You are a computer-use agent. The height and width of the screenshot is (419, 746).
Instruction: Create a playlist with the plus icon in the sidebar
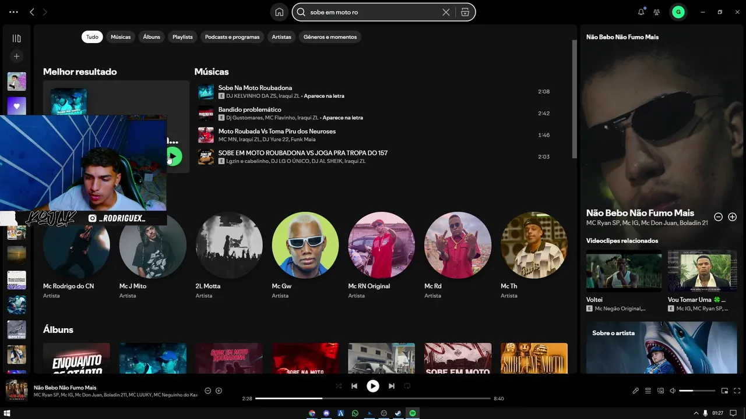coord(16,56)
